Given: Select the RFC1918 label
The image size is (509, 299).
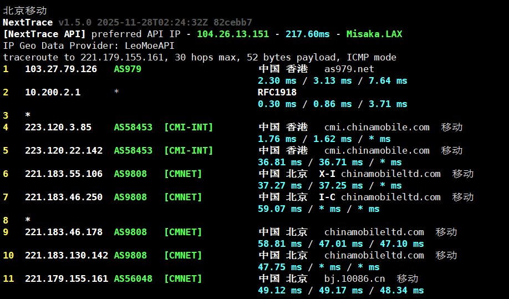Looking at the screenshot, I should (277, 92).
